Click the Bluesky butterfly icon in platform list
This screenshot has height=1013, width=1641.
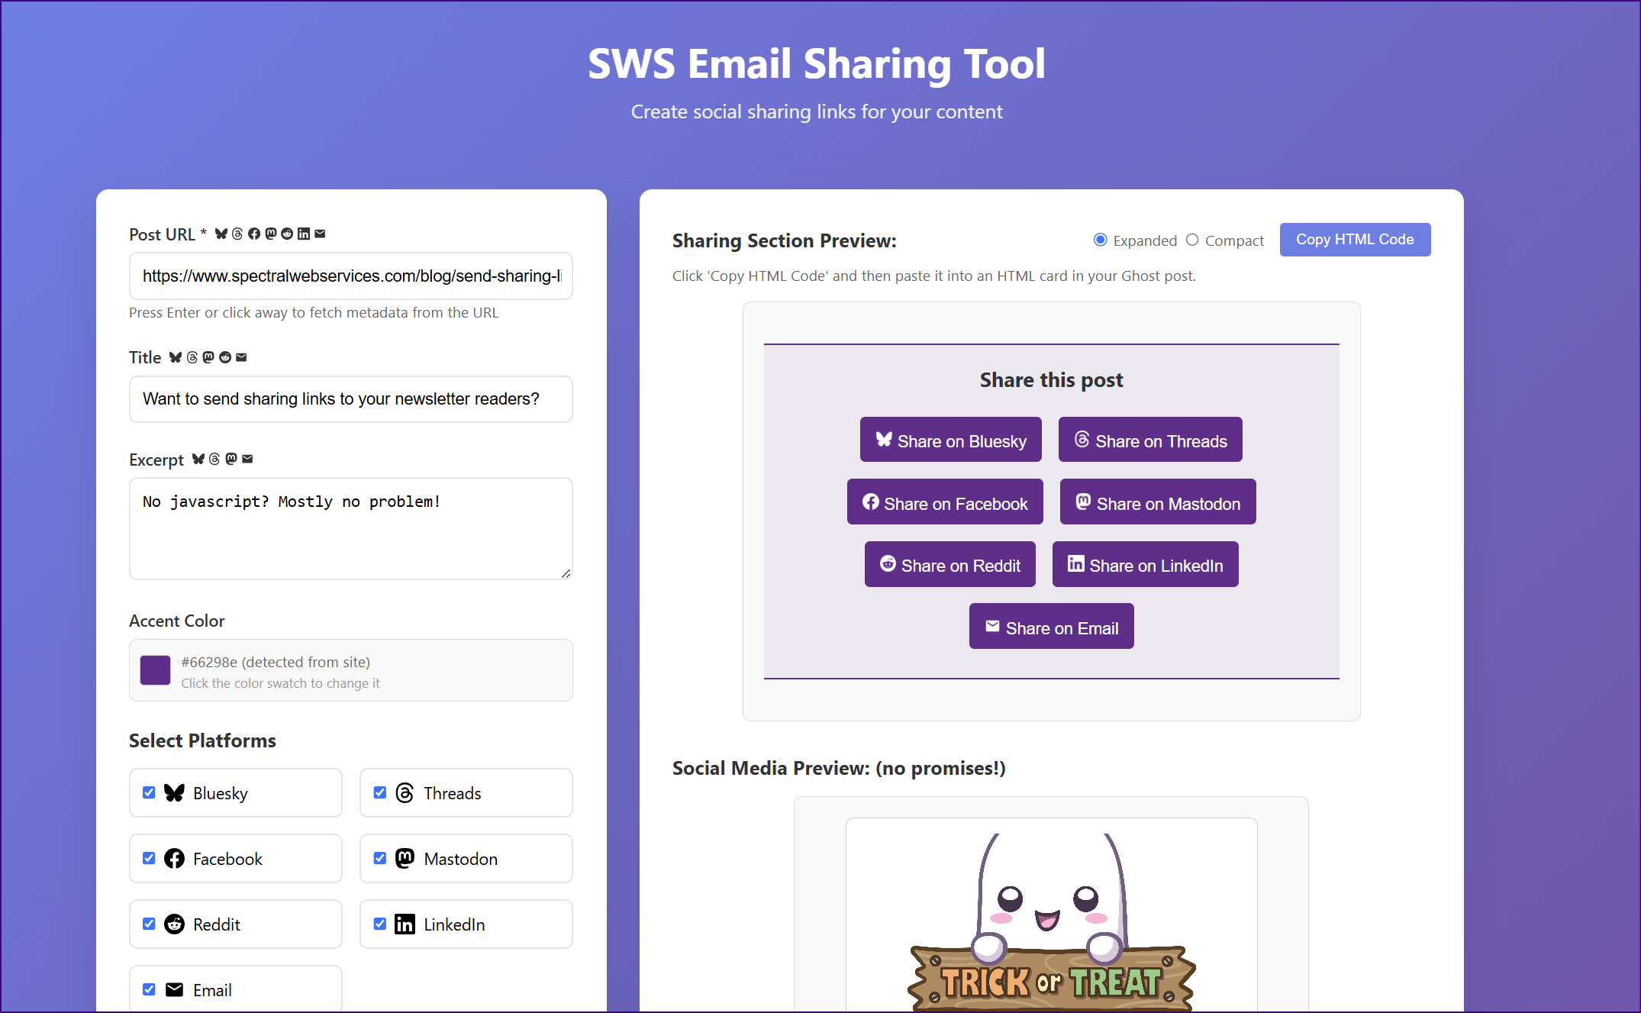click(x=174, y=793)
